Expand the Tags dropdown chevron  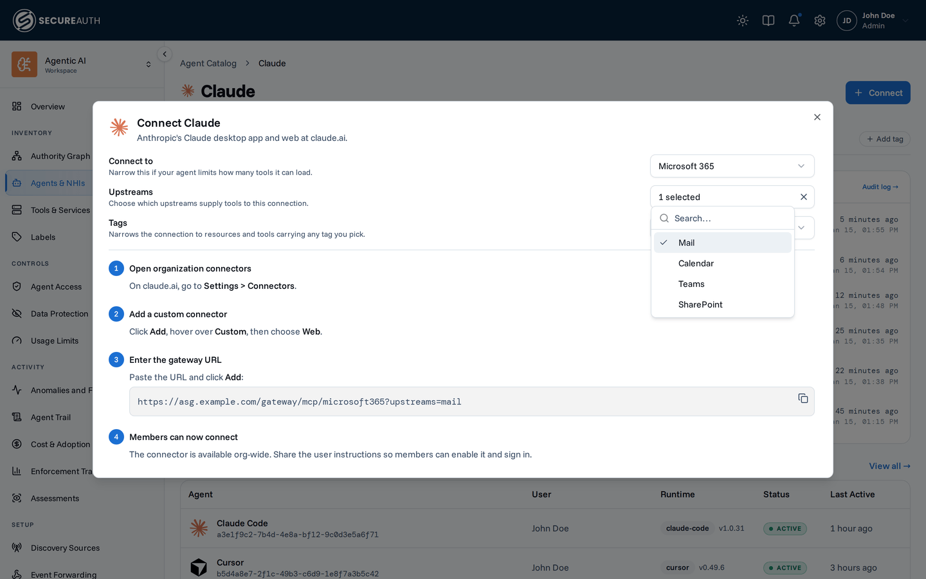[801, 228]
